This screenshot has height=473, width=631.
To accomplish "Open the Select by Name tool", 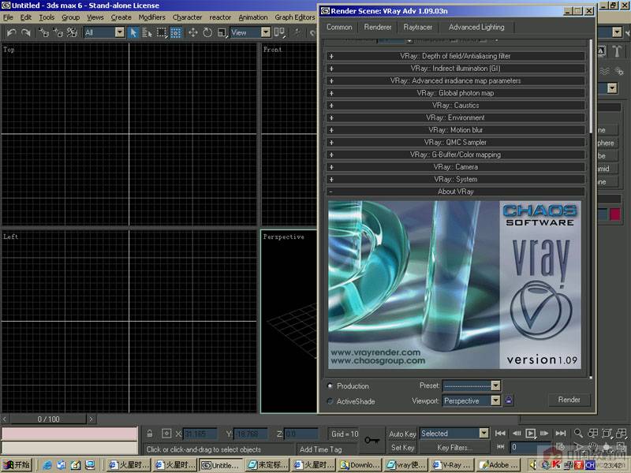I will (147, 32).
